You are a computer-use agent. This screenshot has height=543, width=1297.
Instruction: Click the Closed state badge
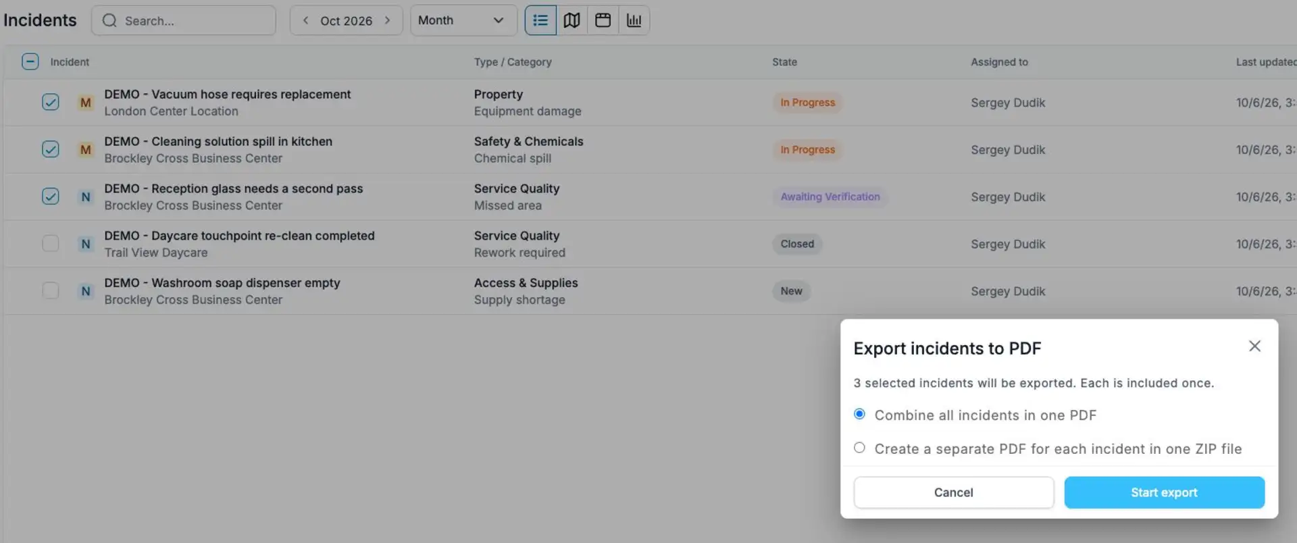(x=797, y=244)
